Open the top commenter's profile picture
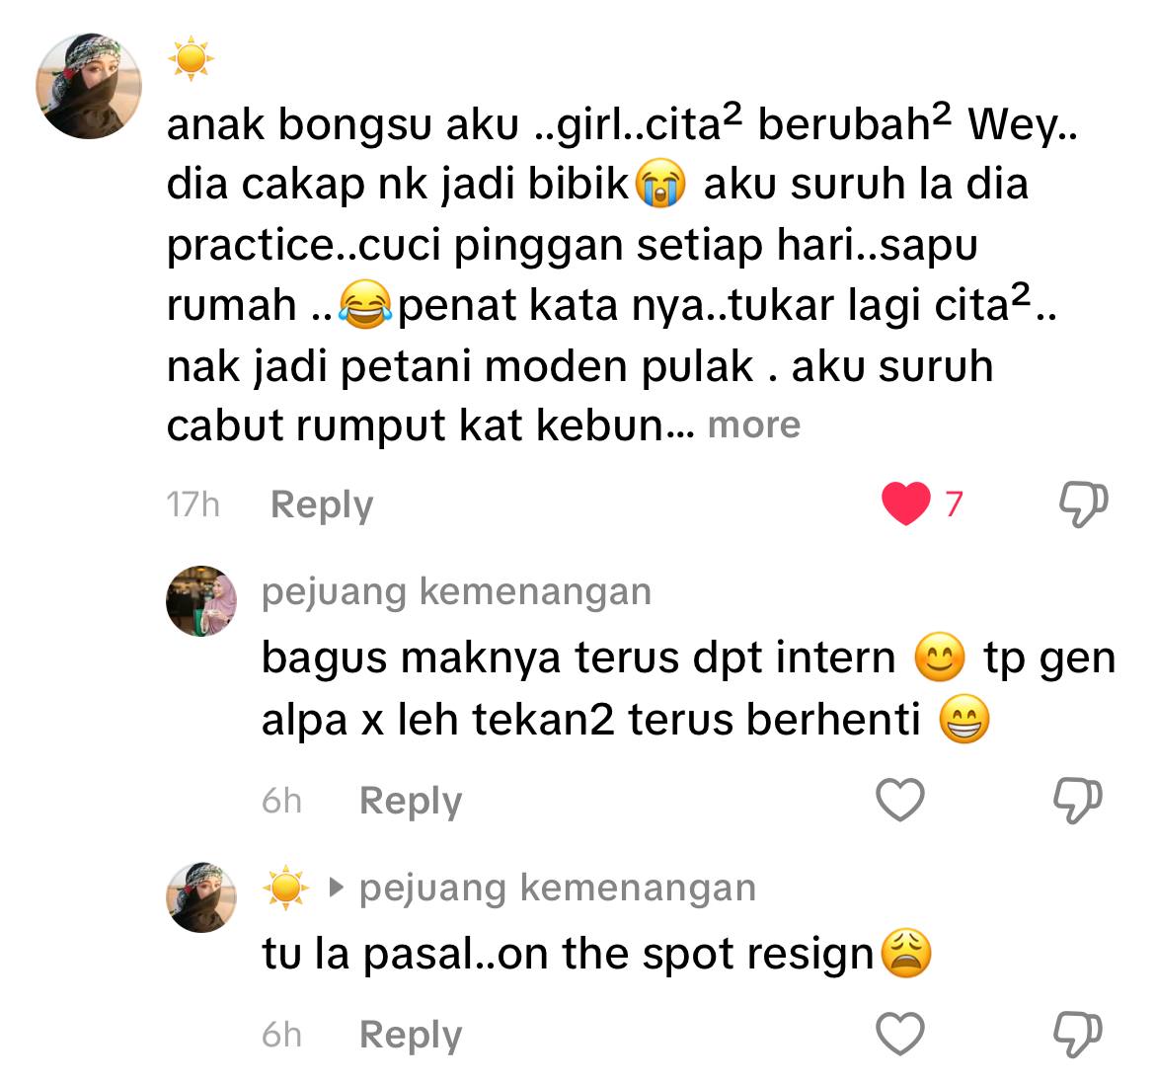This screenshot has width=1155, height=1083. click(x=89, y=86)
